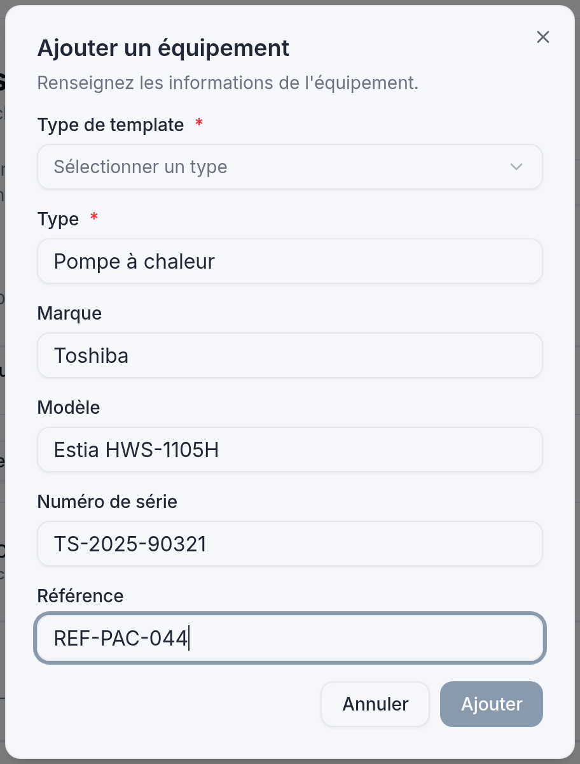Select the Modèle field with Estia HWS-1105H
The width and height of the screenshot is (580, 764).
[289, 449]
